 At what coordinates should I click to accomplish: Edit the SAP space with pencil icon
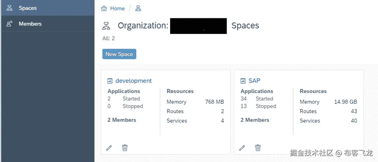point(242,148)
